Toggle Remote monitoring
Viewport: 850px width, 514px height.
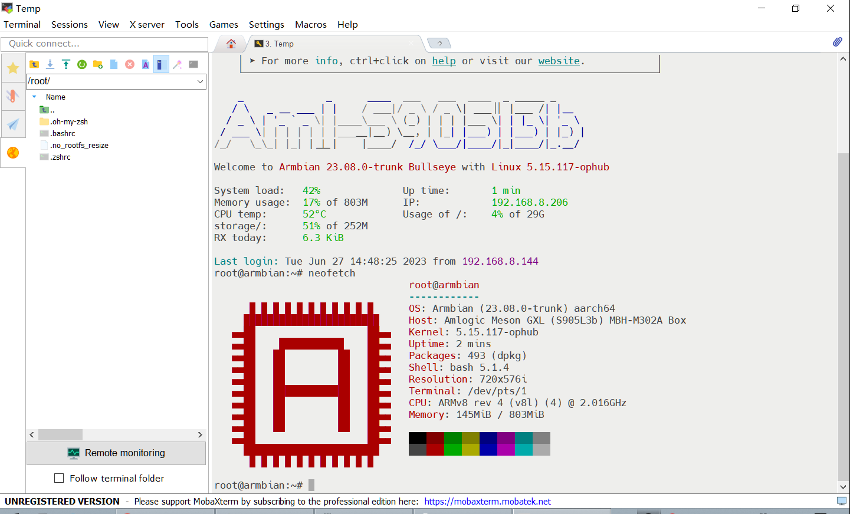pos(116,453)
